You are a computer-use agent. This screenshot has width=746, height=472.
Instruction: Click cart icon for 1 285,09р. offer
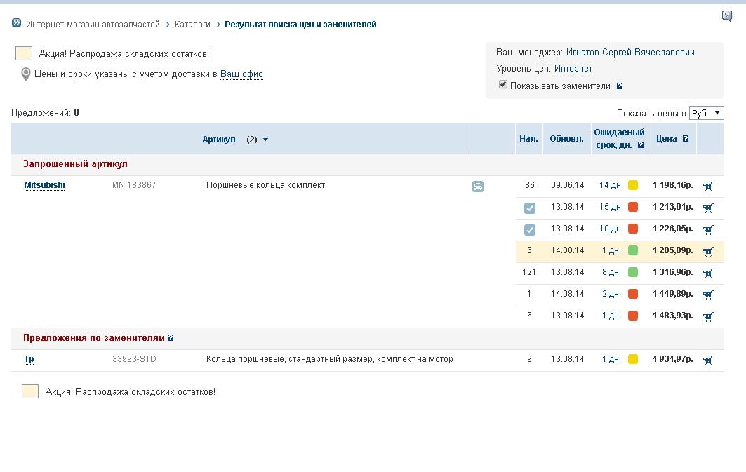[x=708, y=251]
